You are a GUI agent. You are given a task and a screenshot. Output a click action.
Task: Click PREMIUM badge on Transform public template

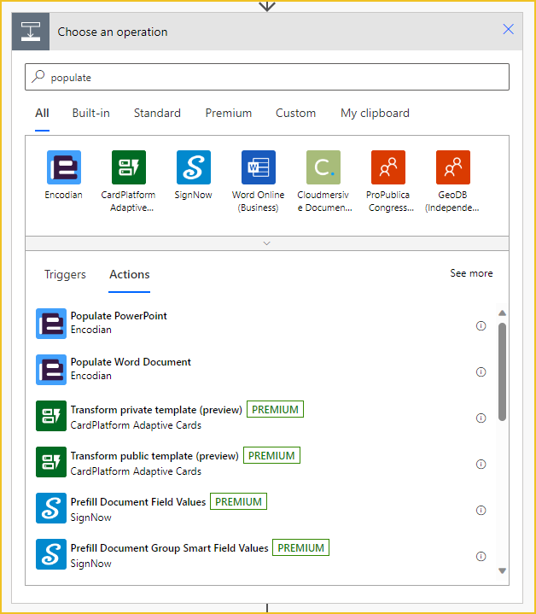click(271, 455)
